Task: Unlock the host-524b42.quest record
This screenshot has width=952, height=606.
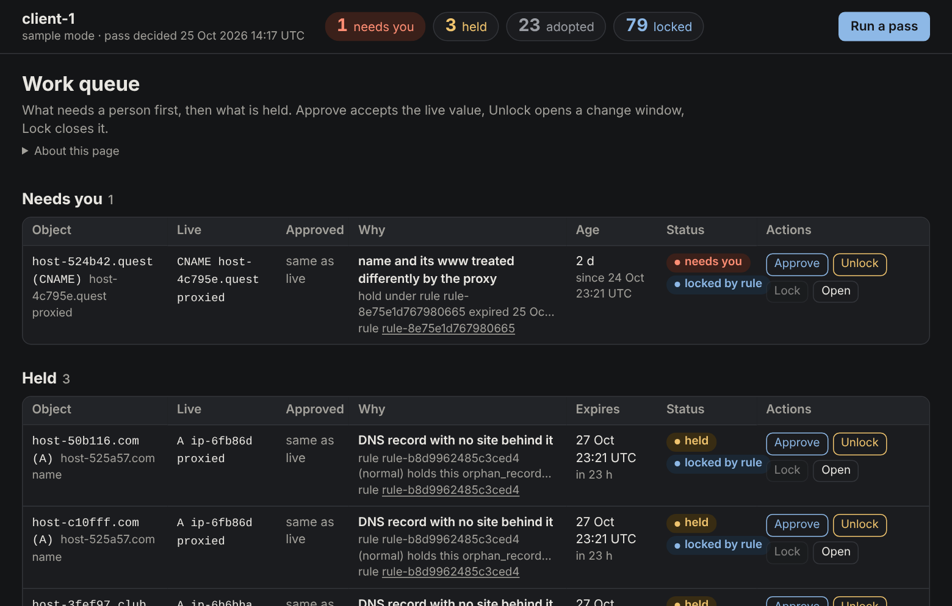Action: [859, 264]
